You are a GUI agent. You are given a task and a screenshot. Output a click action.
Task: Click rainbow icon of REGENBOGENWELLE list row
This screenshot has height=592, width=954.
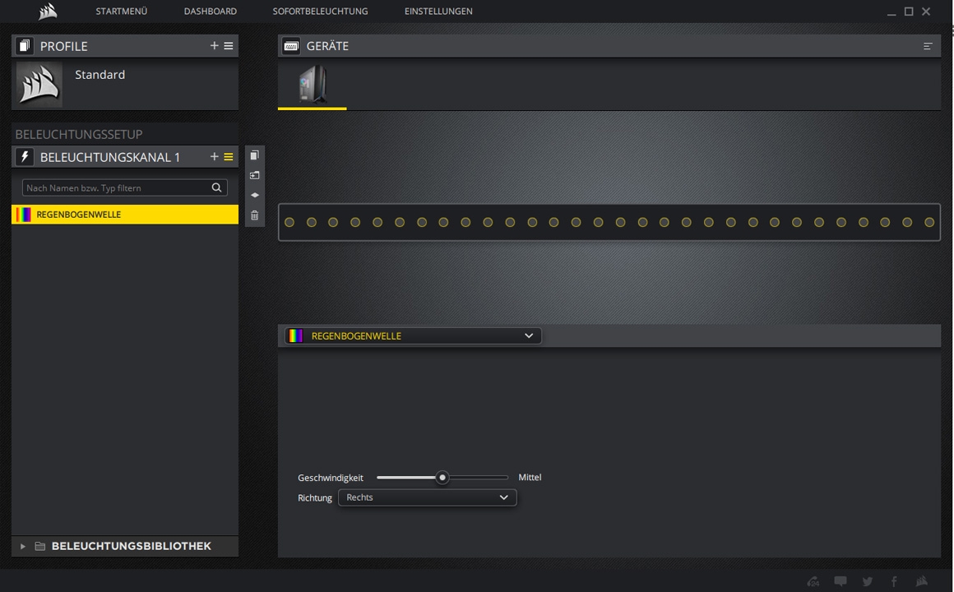coord(24,214)
